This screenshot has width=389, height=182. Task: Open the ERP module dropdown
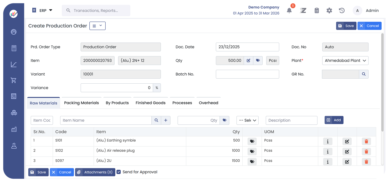[x=42, y=11]
